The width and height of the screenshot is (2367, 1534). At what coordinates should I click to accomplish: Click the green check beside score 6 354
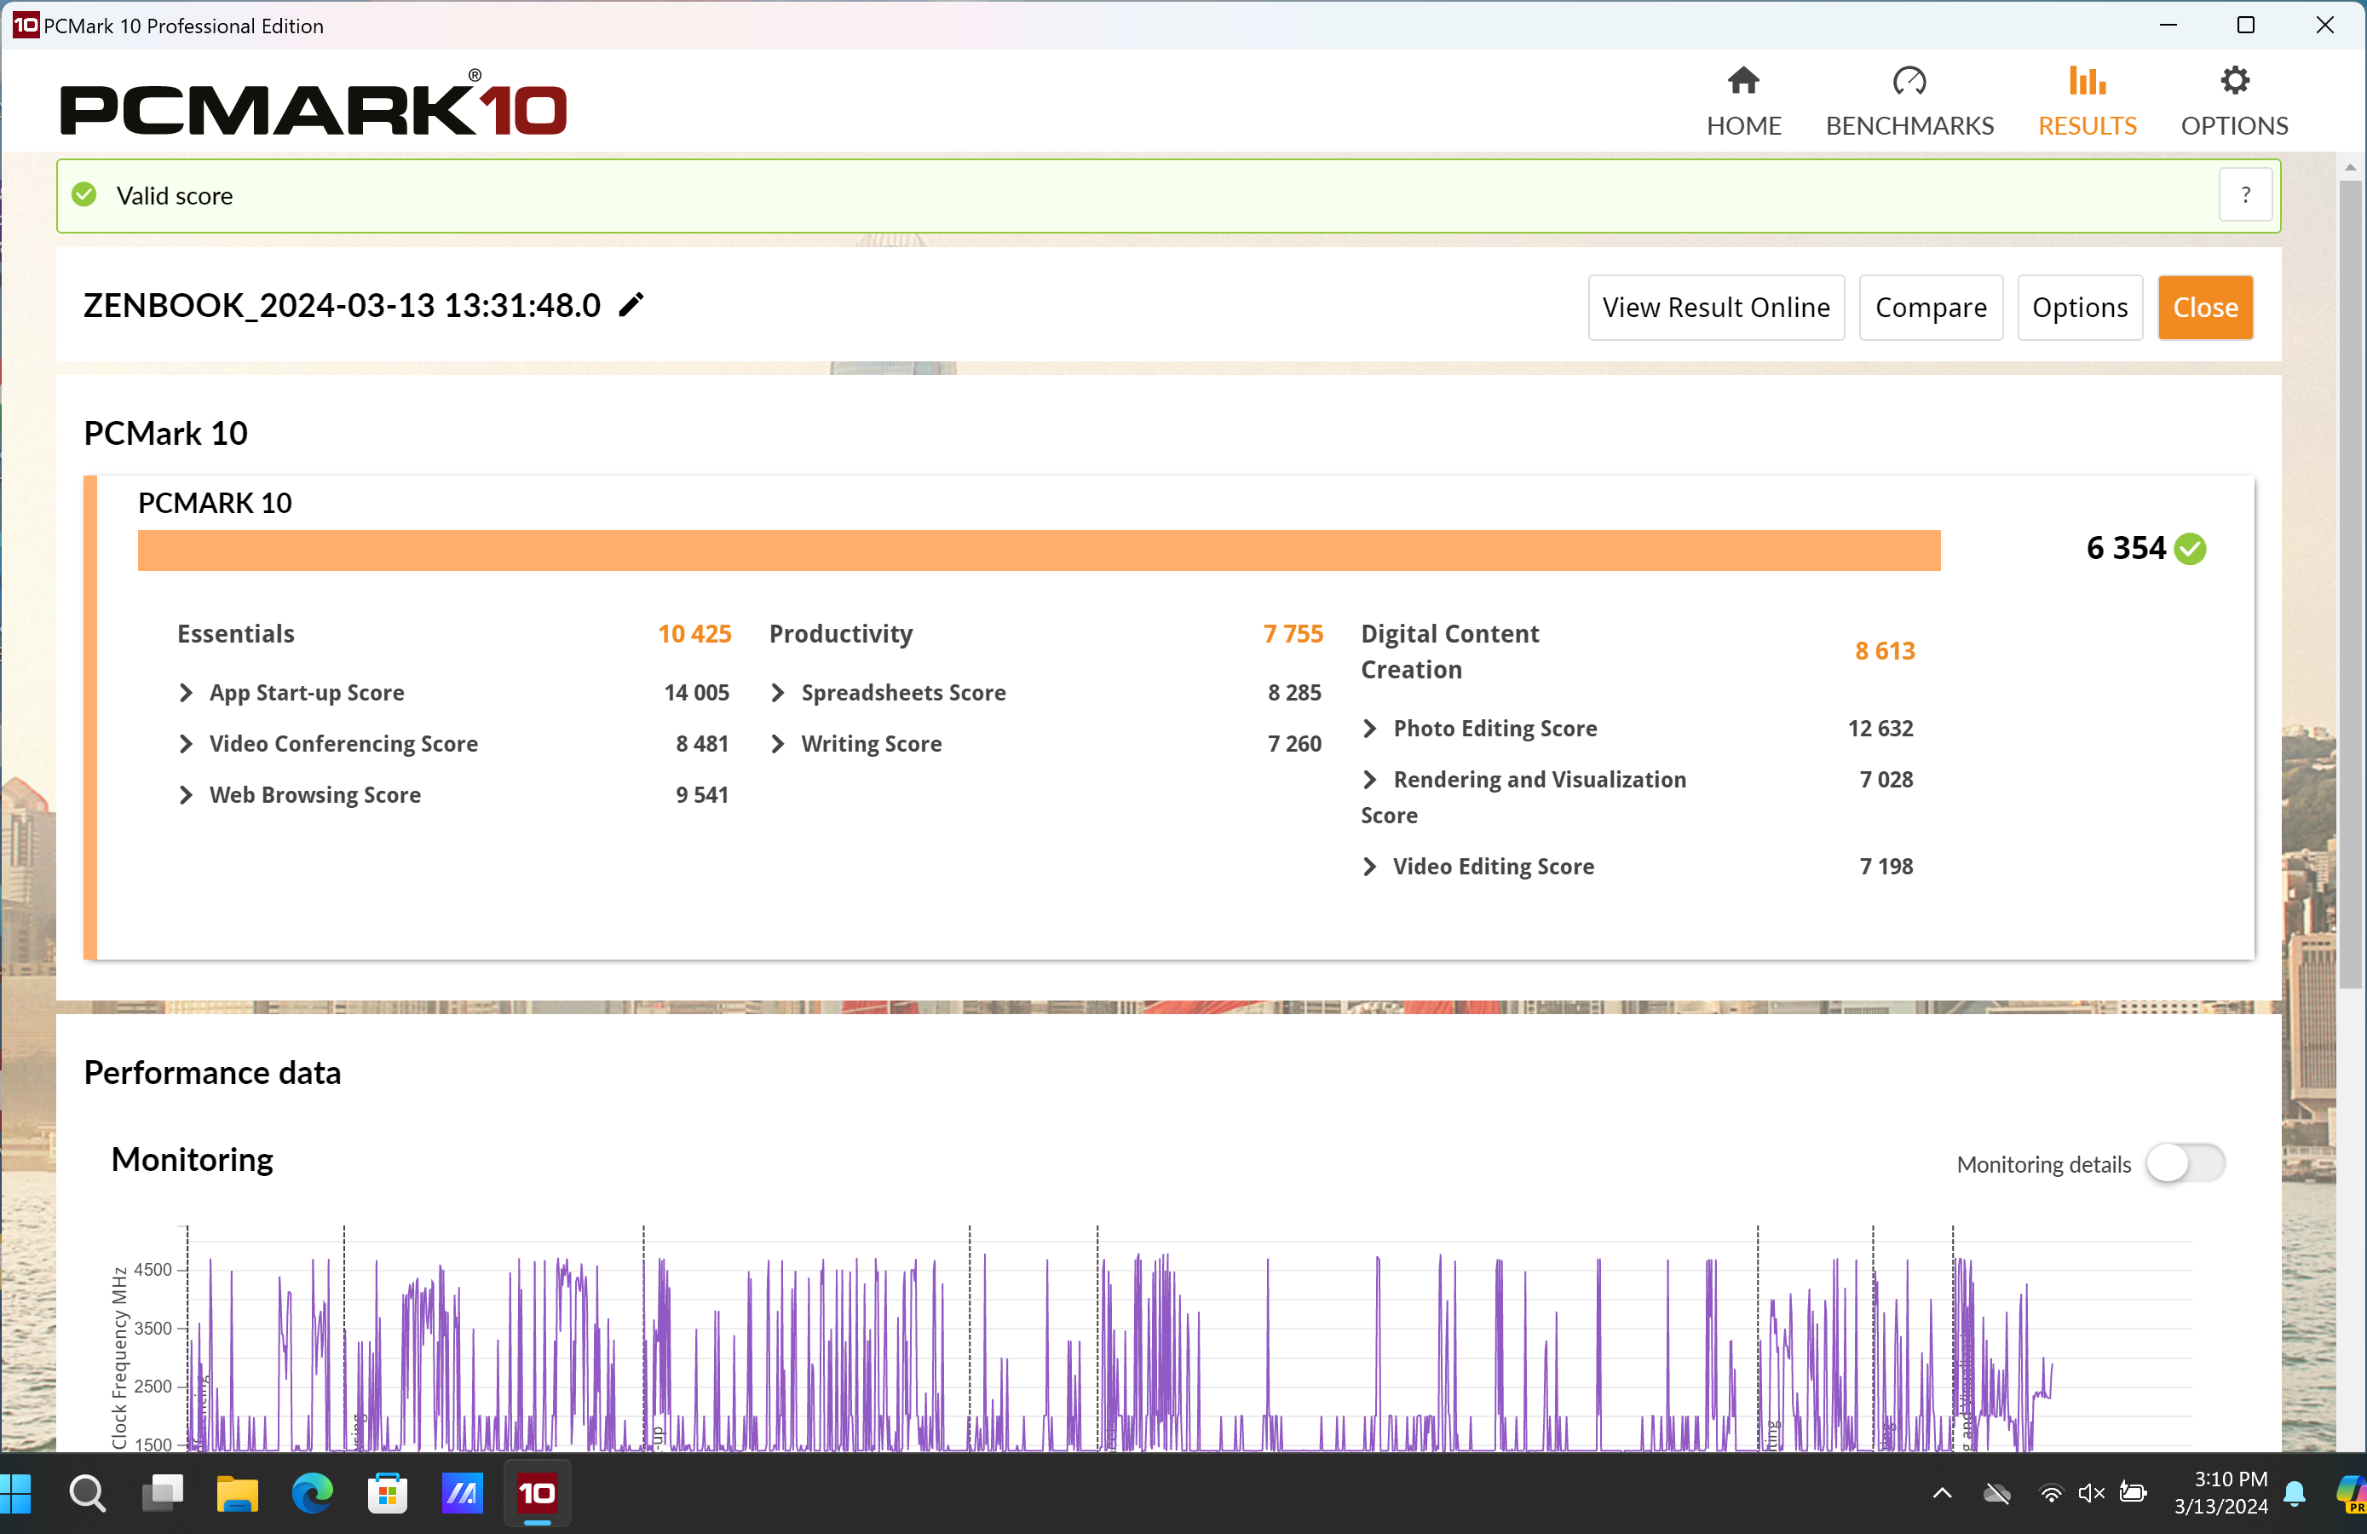[x=2190, y=548]
